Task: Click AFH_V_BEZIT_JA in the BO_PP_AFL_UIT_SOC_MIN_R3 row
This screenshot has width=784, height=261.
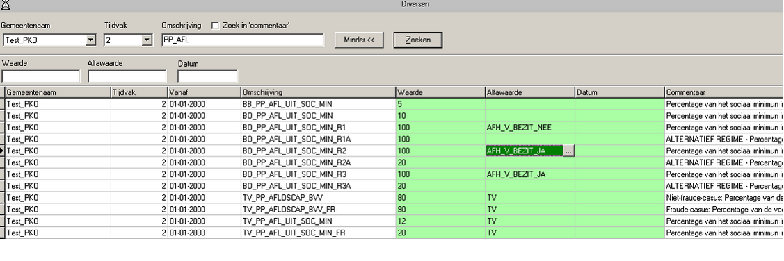Action: (530, 175)
